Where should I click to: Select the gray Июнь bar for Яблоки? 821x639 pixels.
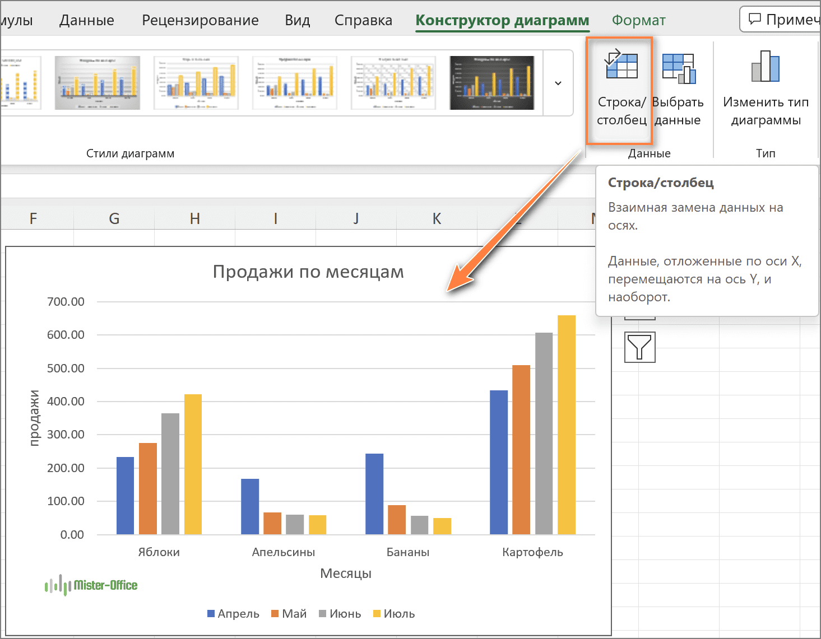click(x=170, y=474)
